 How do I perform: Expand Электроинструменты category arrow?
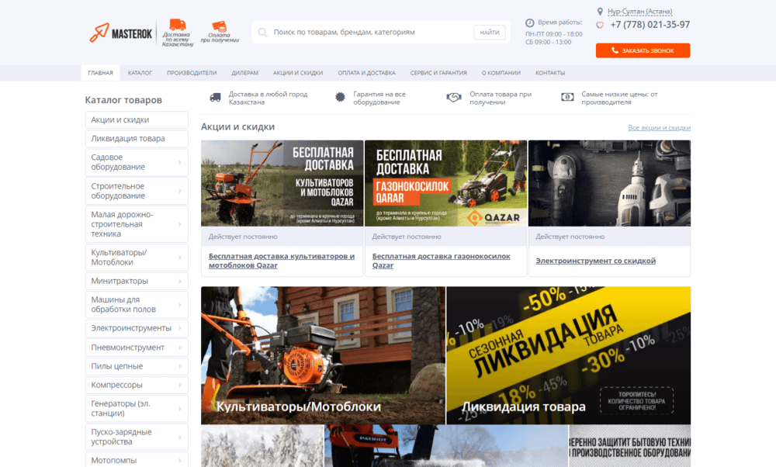(x=180, y=328)
